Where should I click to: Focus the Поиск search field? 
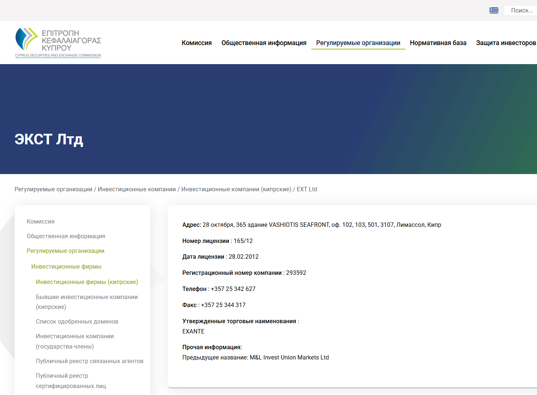click(x=522, y=10)
